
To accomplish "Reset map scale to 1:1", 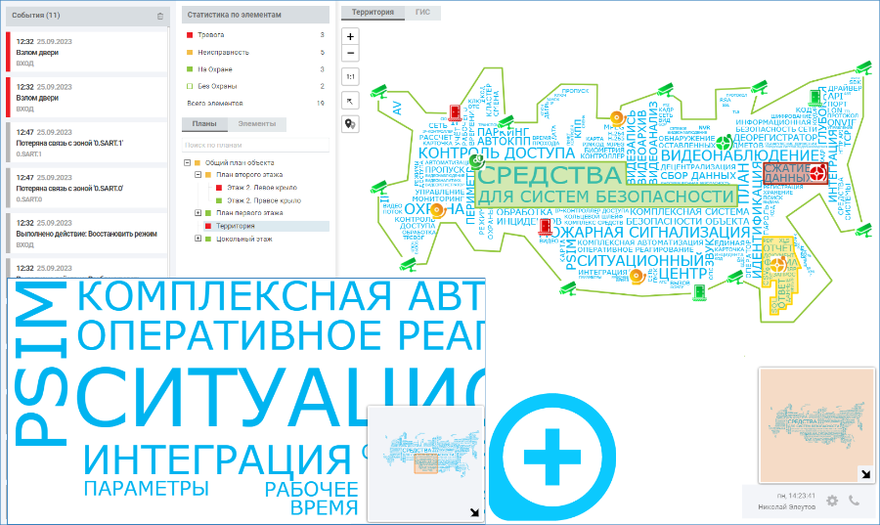I will pyautogui.click(x=350, y=77).
